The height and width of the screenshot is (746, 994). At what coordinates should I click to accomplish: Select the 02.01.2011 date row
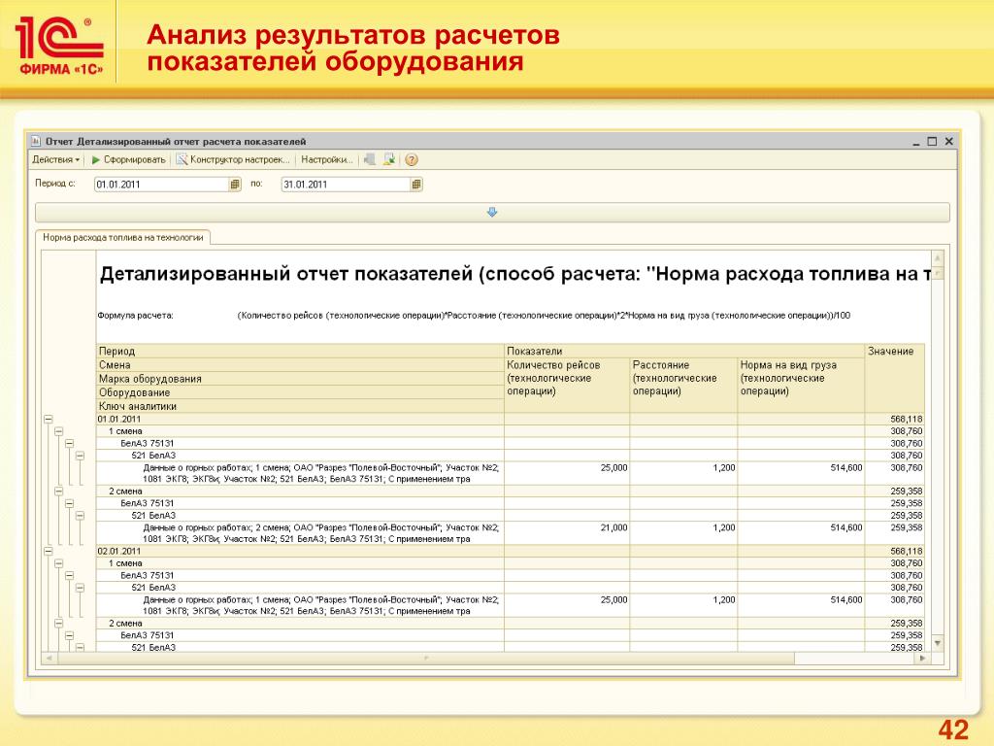pos(511,552)
